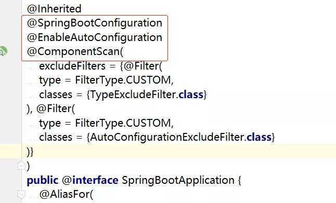Viewport: 336px width, 203px height.
Task: Click AutoConfigurationExcludeFilter class reference
Action: click(x=167, y=137)
